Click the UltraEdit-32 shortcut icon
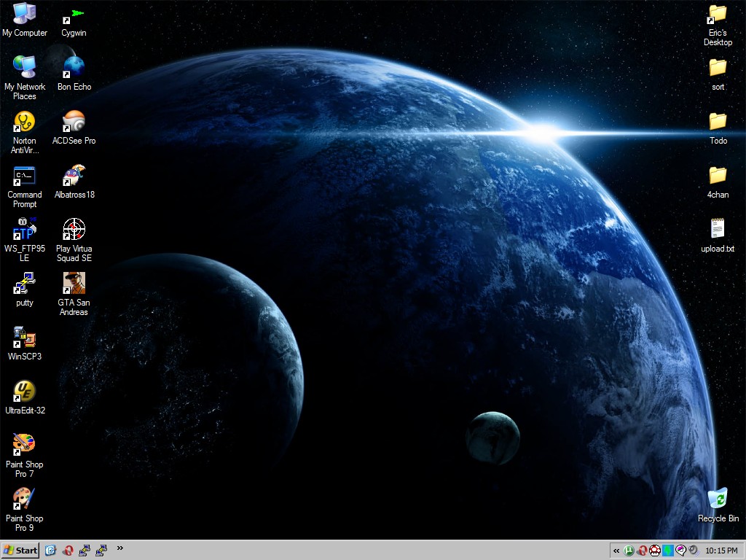Image resolution: width=746 pixels, height=560 pixels. tap(25, 397)
